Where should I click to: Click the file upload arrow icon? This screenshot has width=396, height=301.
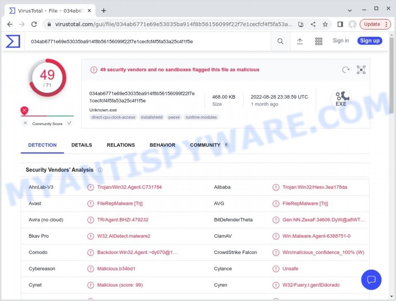(299, 41)
